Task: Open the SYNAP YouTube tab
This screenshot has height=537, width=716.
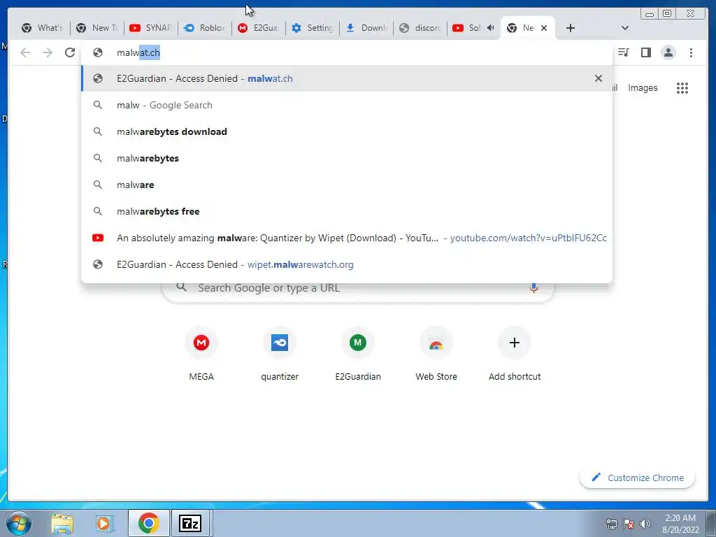Action: click(x=150, y=28)
